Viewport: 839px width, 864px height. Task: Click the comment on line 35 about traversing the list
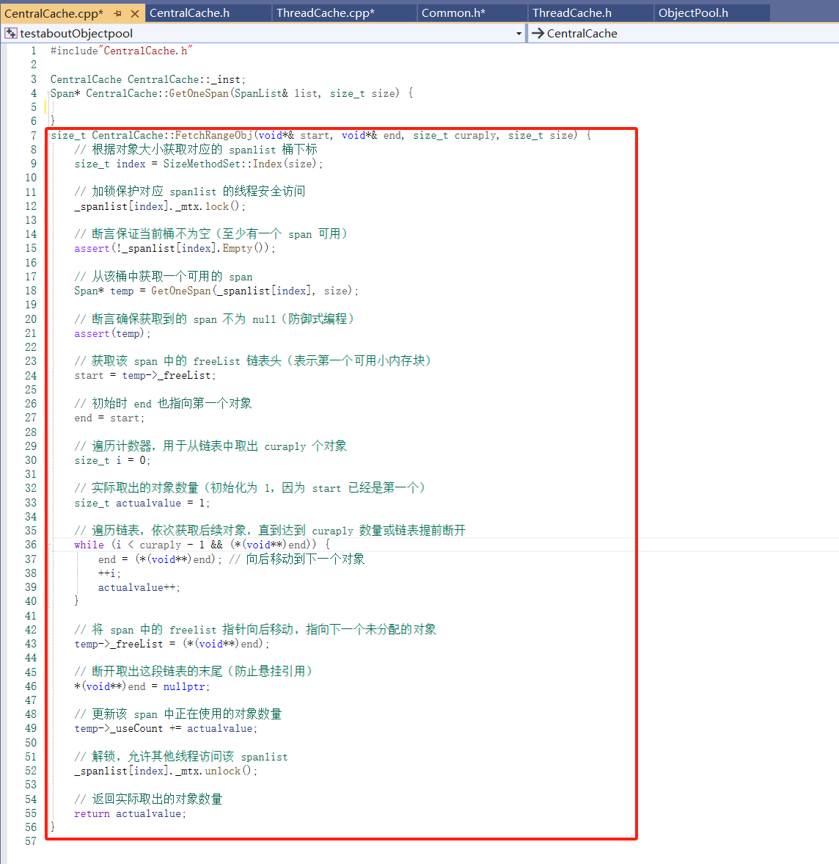pos(271,531)
